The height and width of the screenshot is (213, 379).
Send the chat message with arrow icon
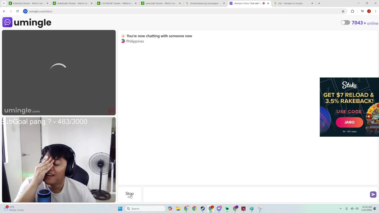[x=373, y=194]
